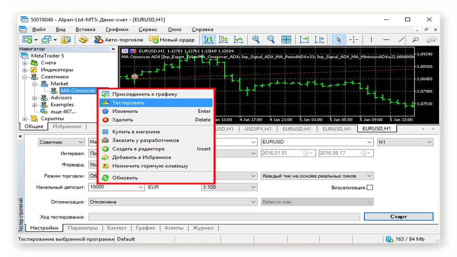The height and width of the screenshot is (257, 457).
Task: Toggle the Визуализация checkbox
Action: pos(370,188)
